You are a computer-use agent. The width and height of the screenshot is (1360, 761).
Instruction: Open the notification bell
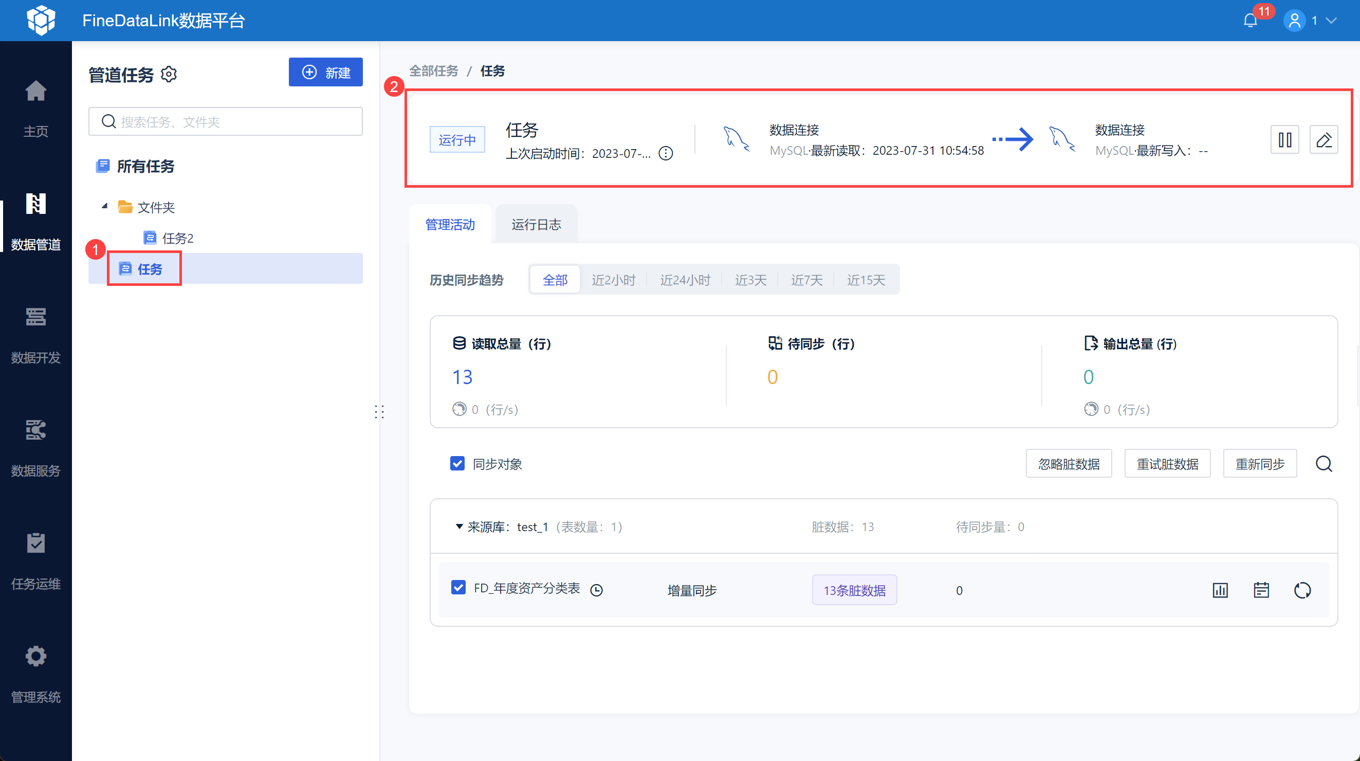click(x=1249, y=21)
